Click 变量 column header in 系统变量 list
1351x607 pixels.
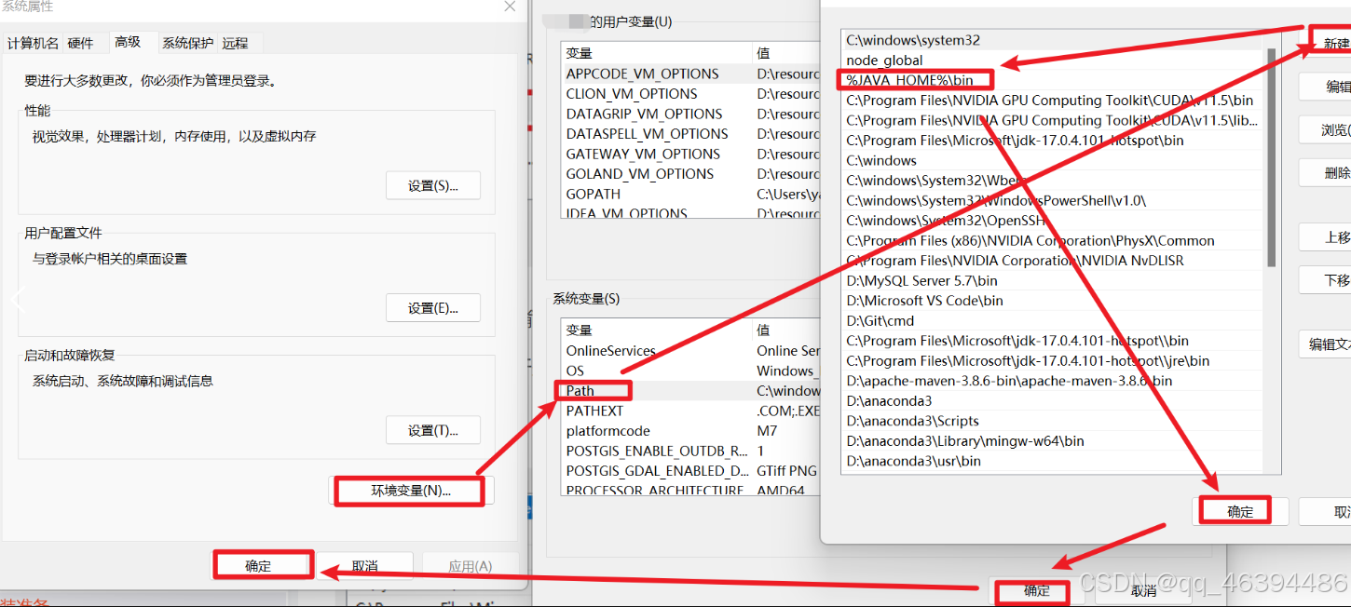click(657, 330)
